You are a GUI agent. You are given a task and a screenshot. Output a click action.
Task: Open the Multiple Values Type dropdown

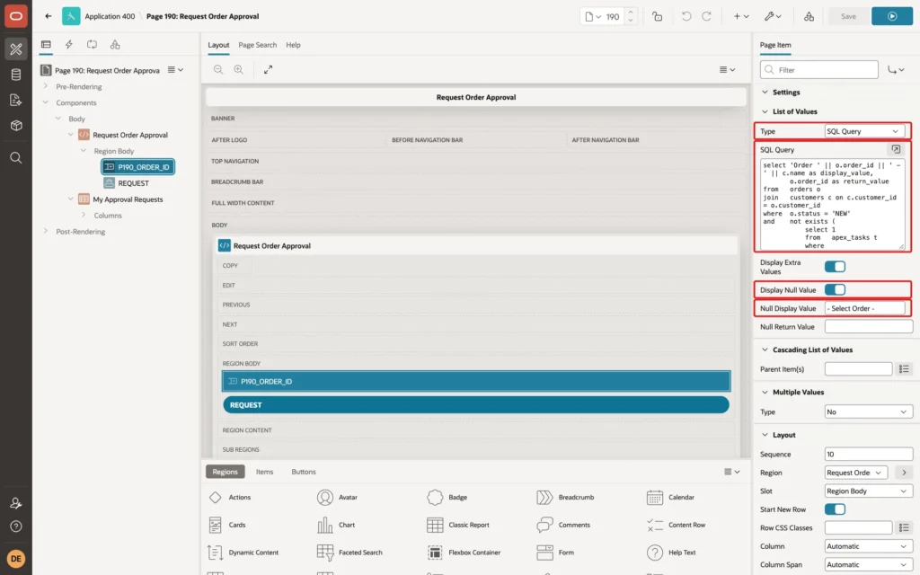pos(869,411)
